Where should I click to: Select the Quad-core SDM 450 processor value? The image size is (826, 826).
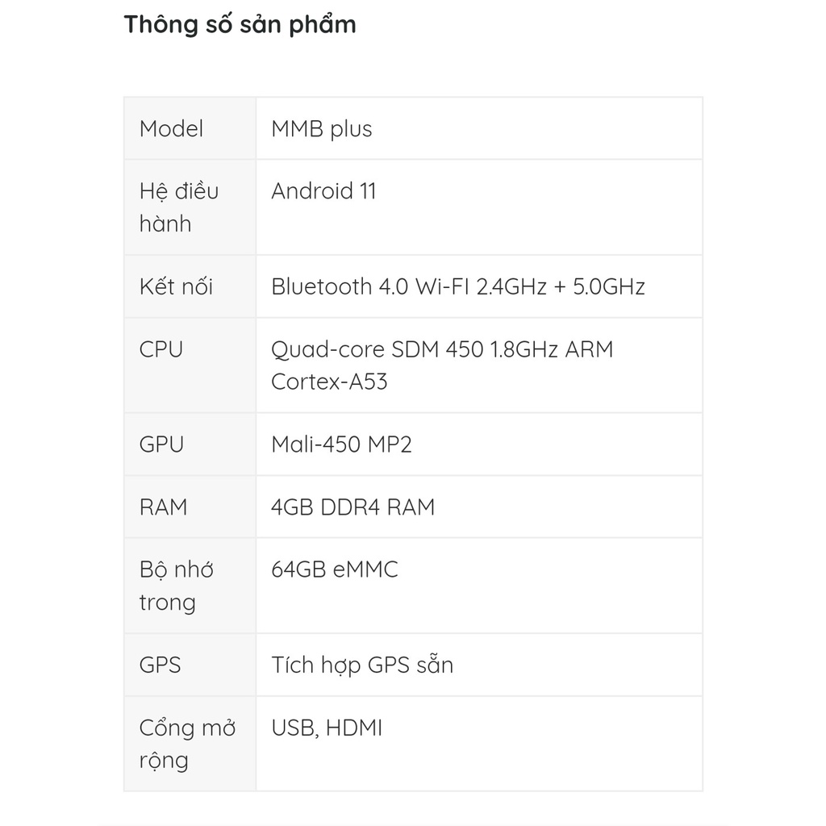[442, 349]
